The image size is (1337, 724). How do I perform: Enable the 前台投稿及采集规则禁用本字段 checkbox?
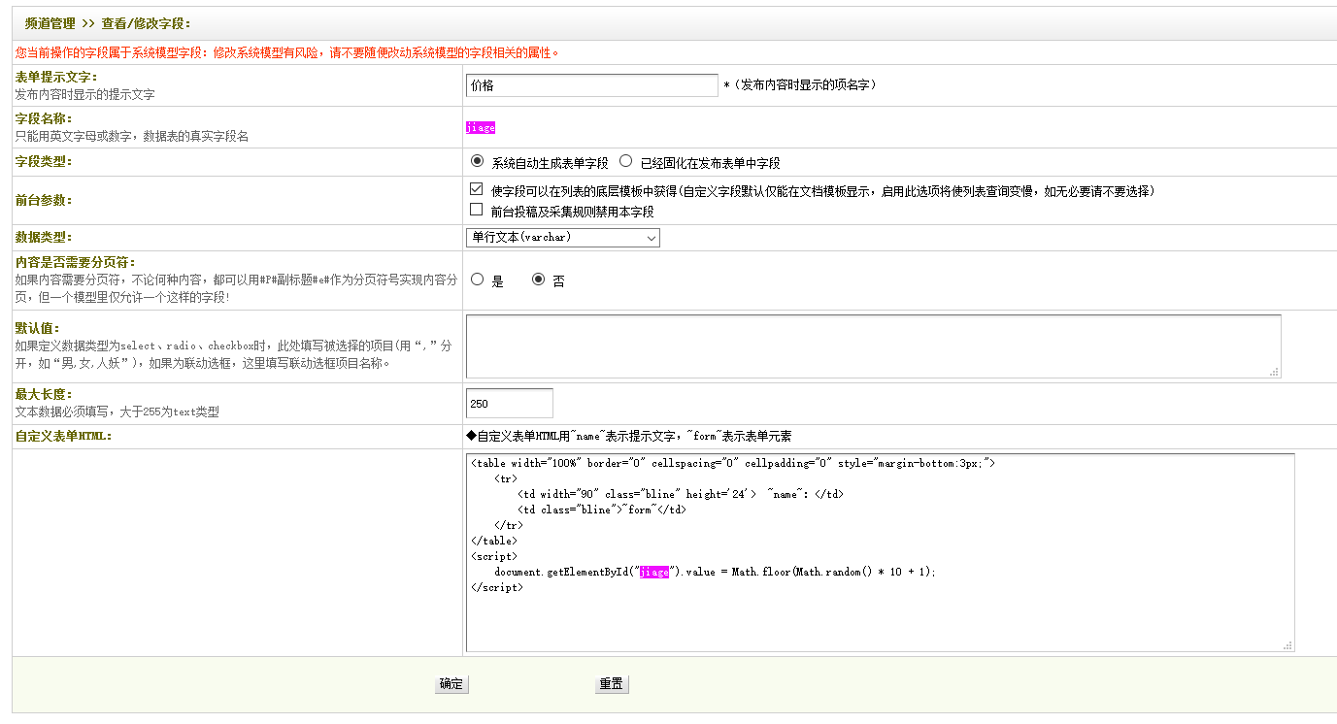476,210
